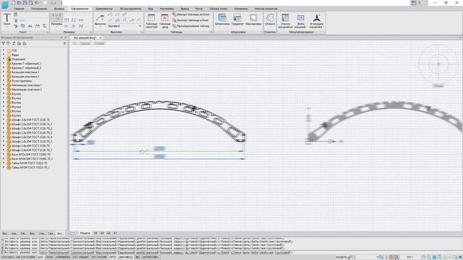Toggle the СЕТКА grid mode
Image resolution: width=463 pixels, height=260 pixels.
[x=49, y=257]
